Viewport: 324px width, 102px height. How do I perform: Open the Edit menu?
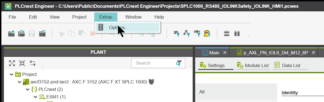tap(33, 17)
